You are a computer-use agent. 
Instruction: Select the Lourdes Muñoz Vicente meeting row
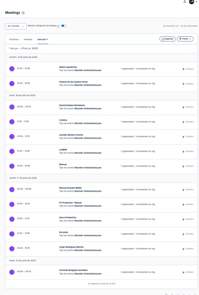point(96,137)
